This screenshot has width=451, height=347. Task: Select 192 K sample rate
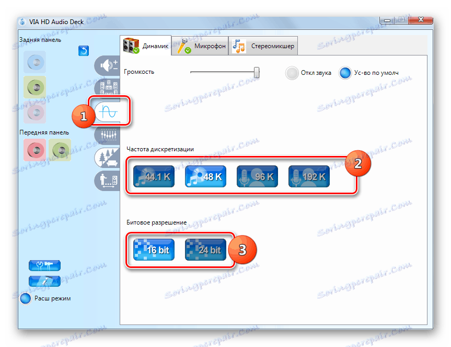(x=309, y=176)
